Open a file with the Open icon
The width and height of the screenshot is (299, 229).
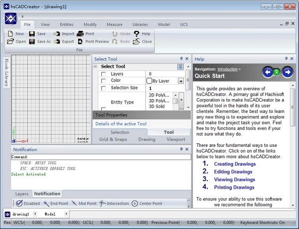[10, 42]
